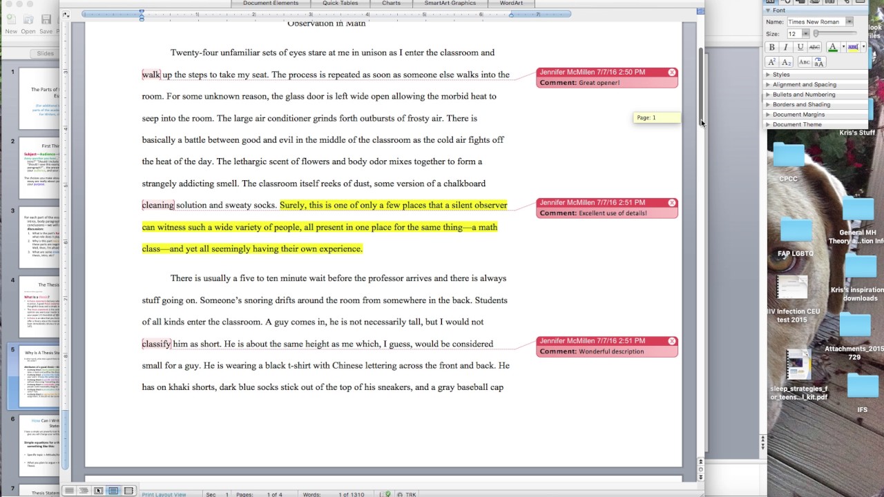
Task: Switch to Draft view button
Action: point(69,491)
